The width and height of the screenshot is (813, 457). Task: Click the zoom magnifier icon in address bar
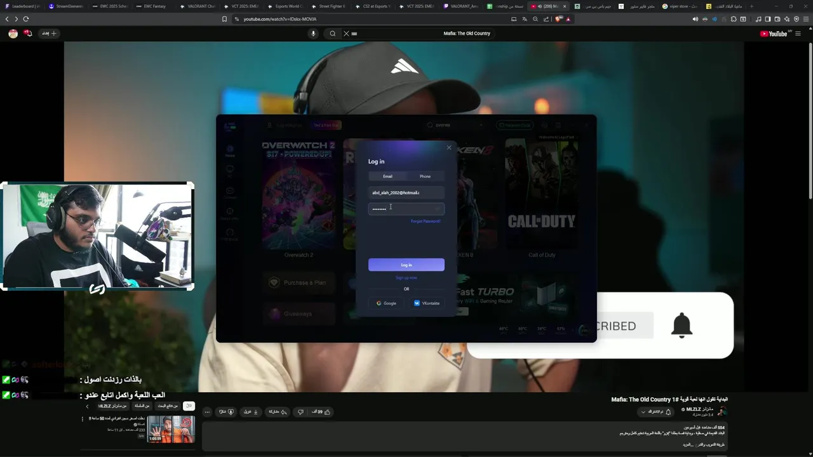(535, 19)
